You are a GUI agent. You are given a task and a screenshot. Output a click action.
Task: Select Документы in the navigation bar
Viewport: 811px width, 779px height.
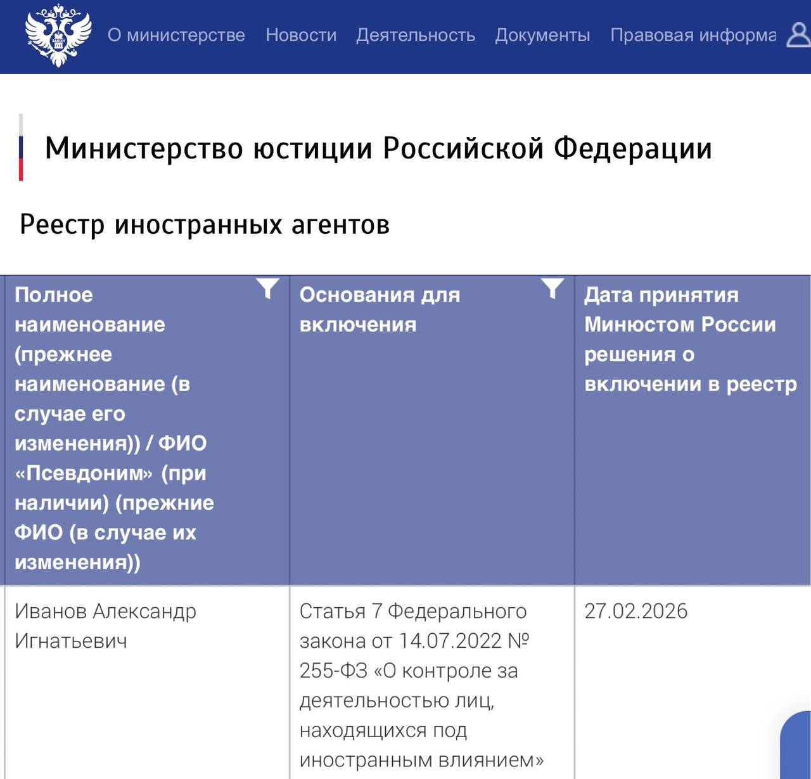coord(542,35)
